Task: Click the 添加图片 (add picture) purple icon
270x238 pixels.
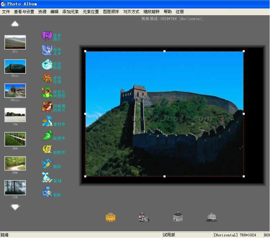Action: 47,36
